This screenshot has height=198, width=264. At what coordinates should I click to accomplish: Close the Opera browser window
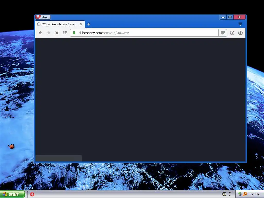pos(240,17)
